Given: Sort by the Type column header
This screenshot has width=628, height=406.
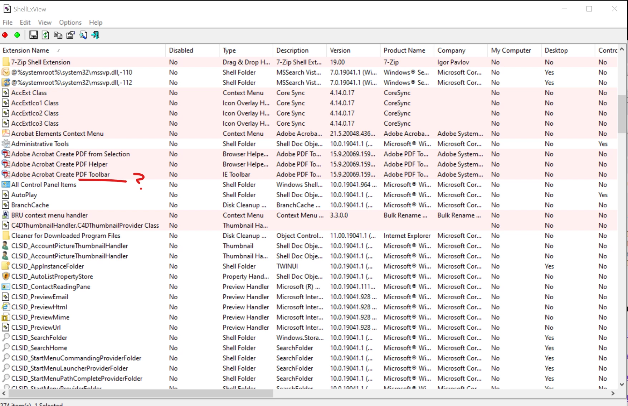Looking at the screenshot, I should tap(246, 50).
